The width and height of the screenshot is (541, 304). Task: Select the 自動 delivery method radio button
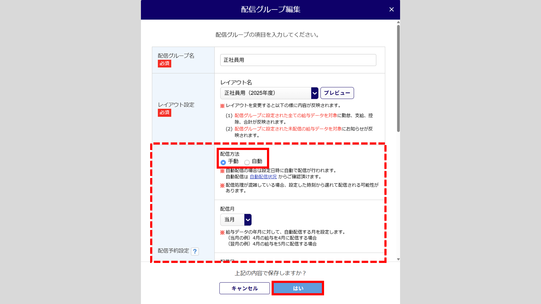click(247, 162)
